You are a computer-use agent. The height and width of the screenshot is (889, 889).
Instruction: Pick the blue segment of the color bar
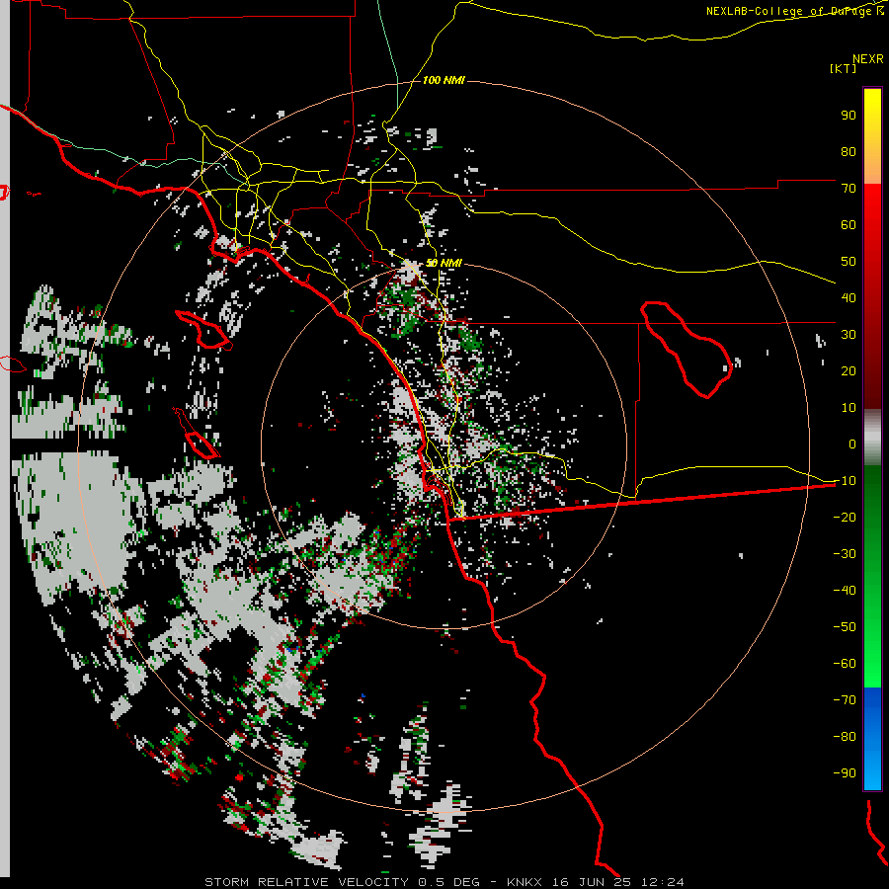point(872,738)
